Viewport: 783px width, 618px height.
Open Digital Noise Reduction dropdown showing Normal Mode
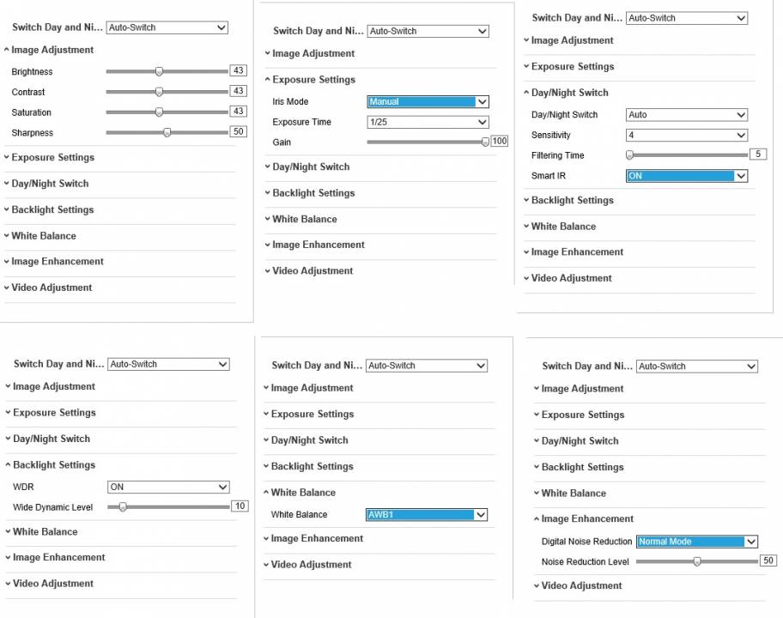pyautogui.click(x=697, y=542)
